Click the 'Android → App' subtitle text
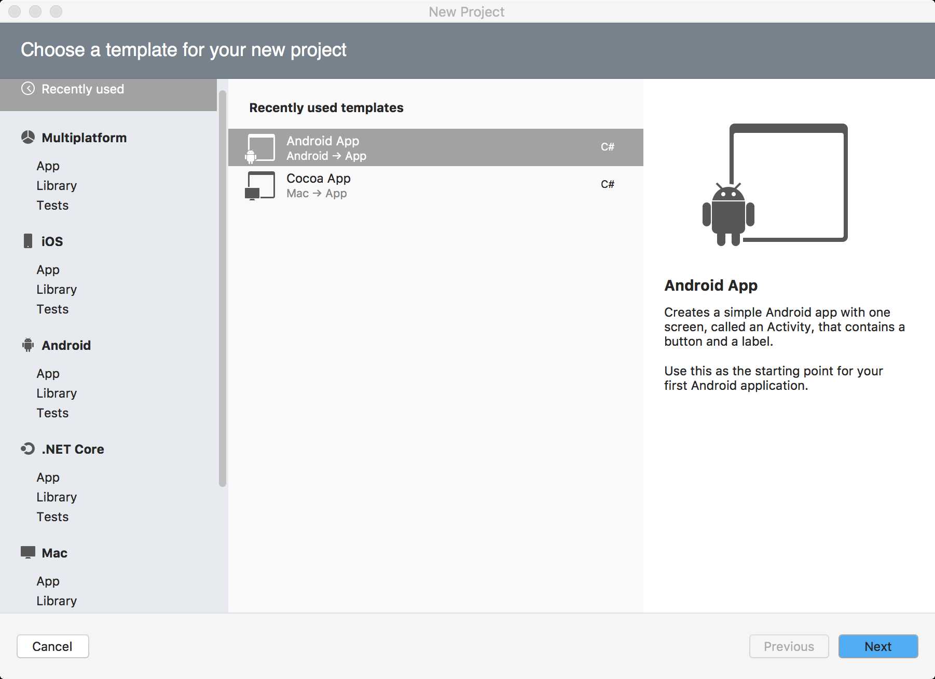 tap(326, 156)
